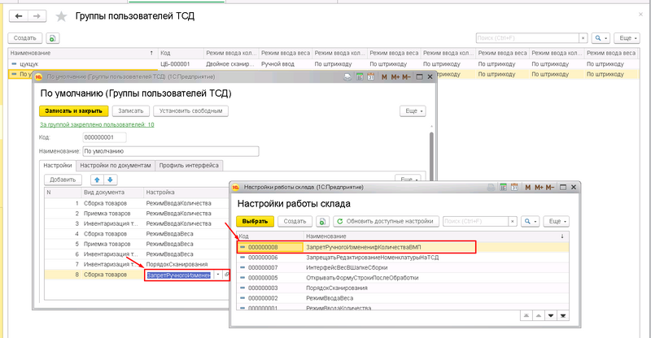Click M+ in the По умолчанию title bar
Viewport: 651px width, 338px height.
click(395, 76)
